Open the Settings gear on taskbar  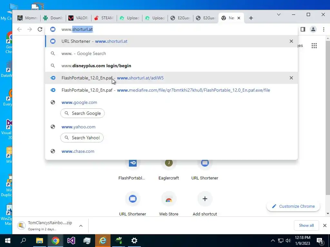point(134,241)
